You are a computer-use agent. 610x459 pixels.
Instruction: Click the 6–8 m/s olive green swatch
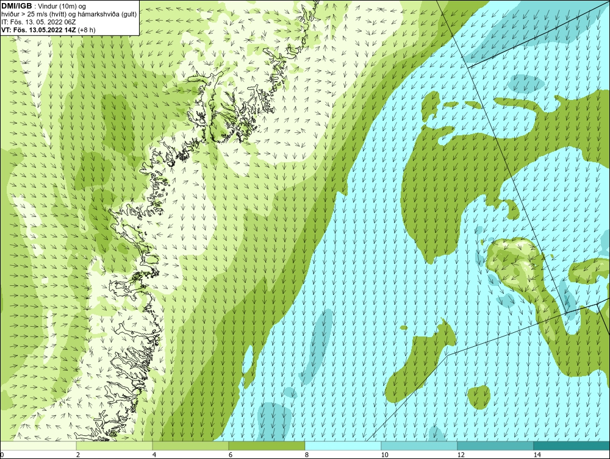(267, 446)
